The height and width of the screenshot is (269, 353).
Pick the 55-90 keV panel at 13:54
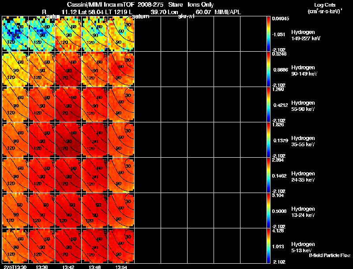point(121,104)
